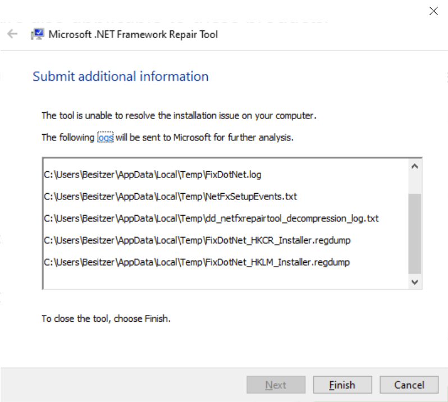Image resolution: width=448 pixels, height=402 pixels.
Task: Click the log list scrollbar thumb
Action: click(x=415, y=233)
